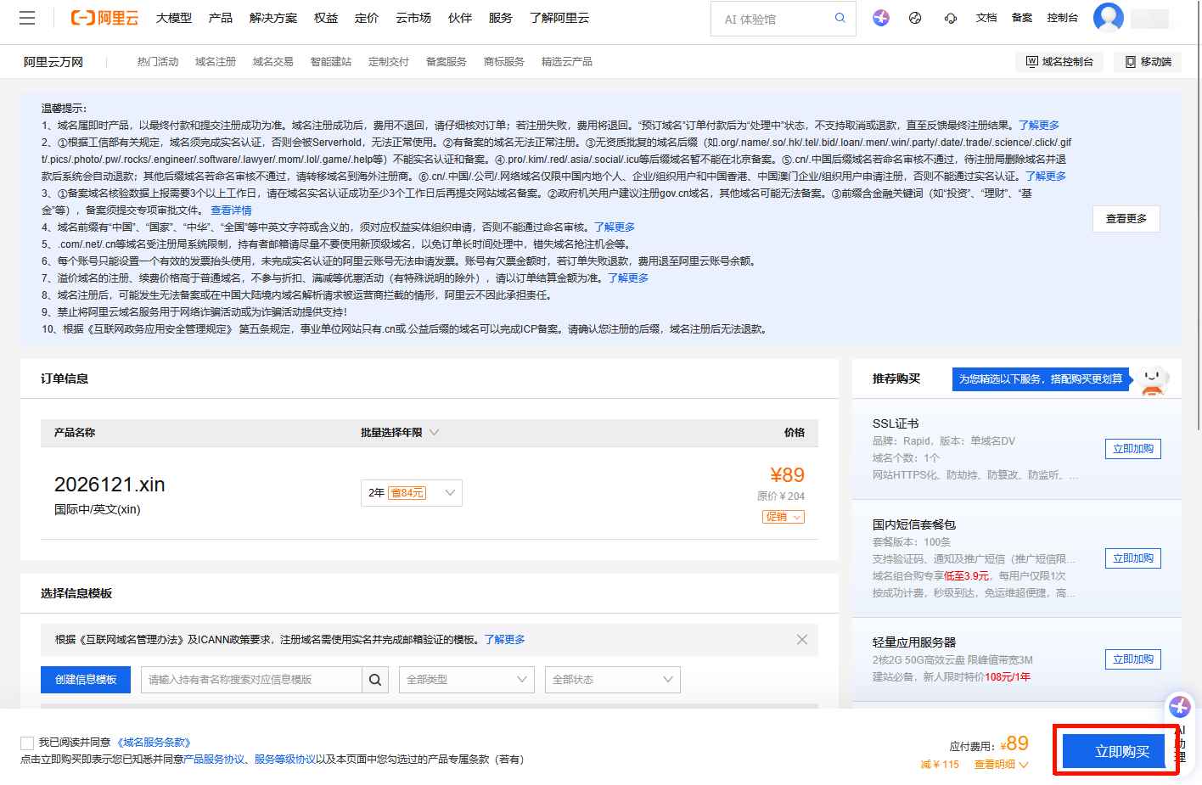1202x785 pixels.
Task: Open the hamburger navigation menu
Action: 26,17
